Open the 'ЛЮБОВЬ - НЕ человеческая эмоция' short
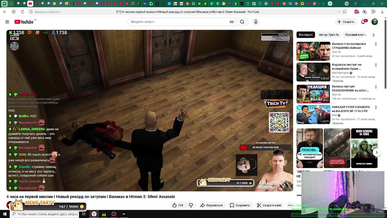This screenshot has height=218, width=387. tap(310, 148)
